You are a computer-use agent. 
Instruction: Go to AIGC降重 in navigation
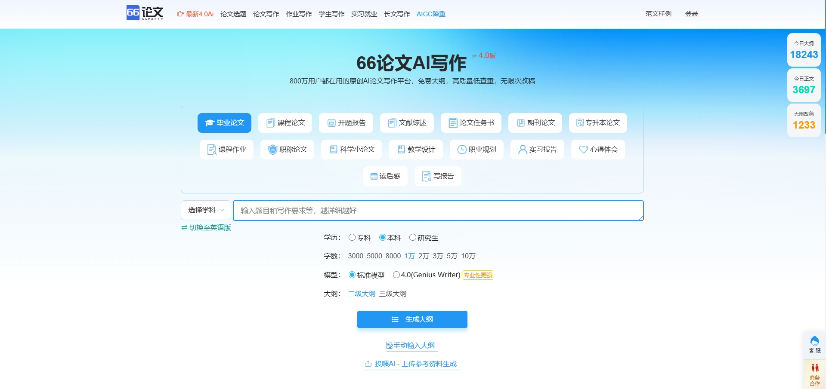(x=431, y=14)
